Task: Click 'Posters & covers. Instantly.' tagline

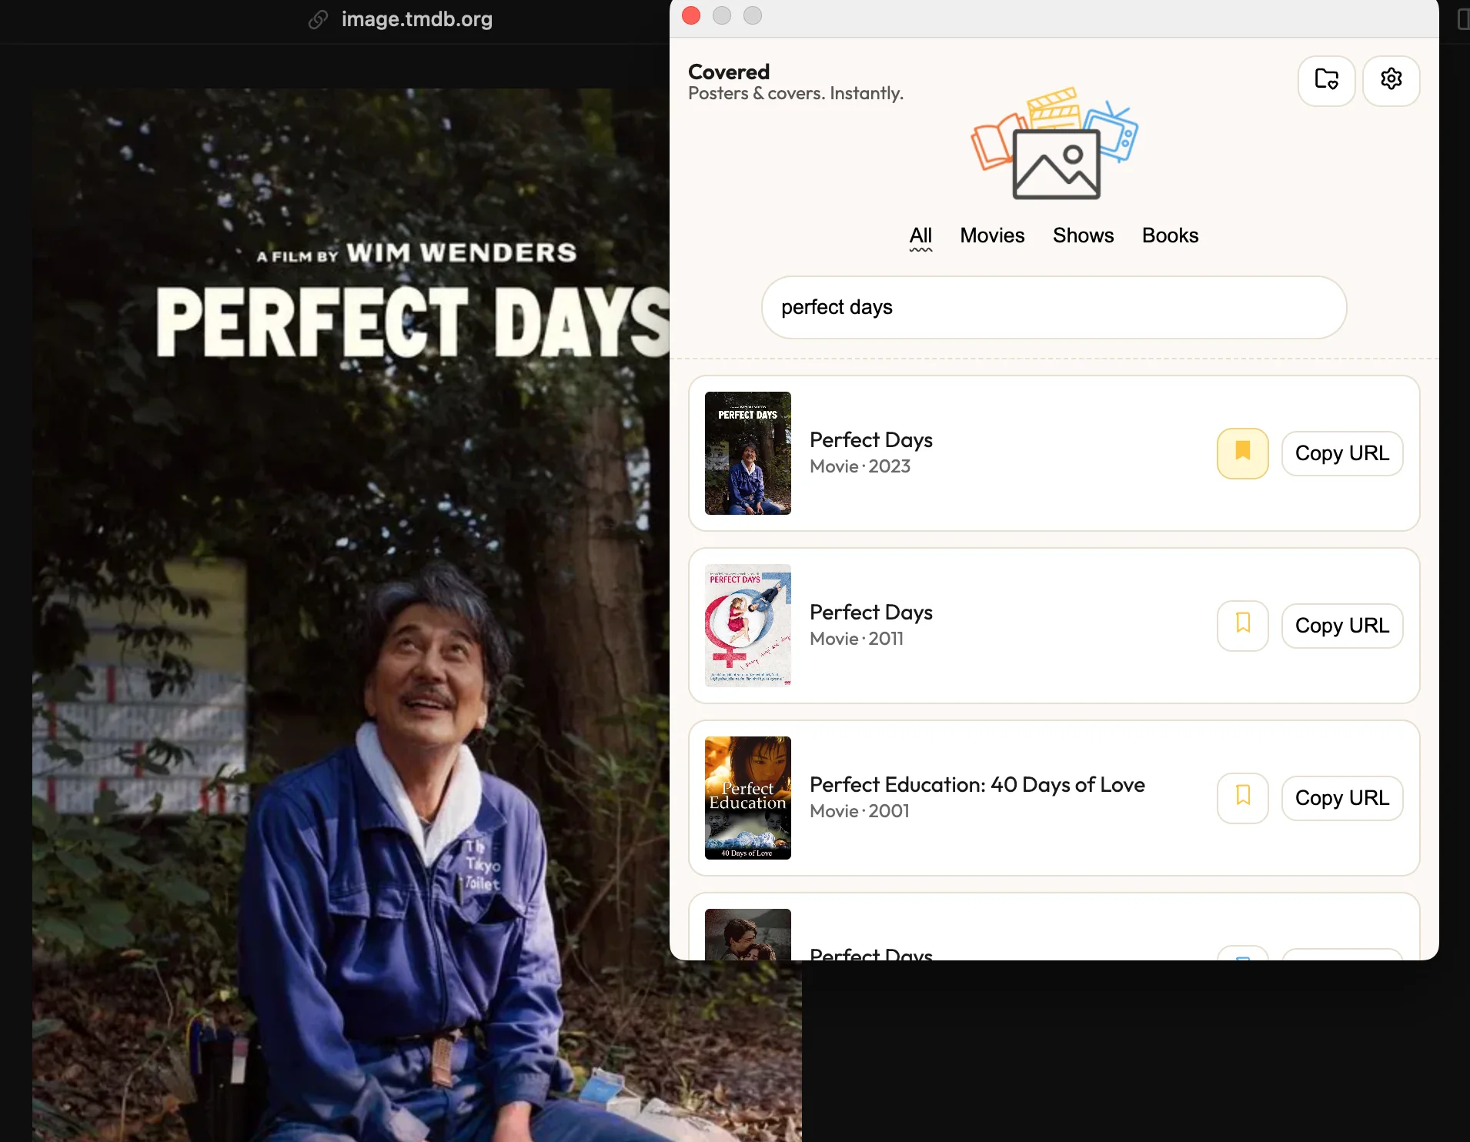Action: pos(795,93)
